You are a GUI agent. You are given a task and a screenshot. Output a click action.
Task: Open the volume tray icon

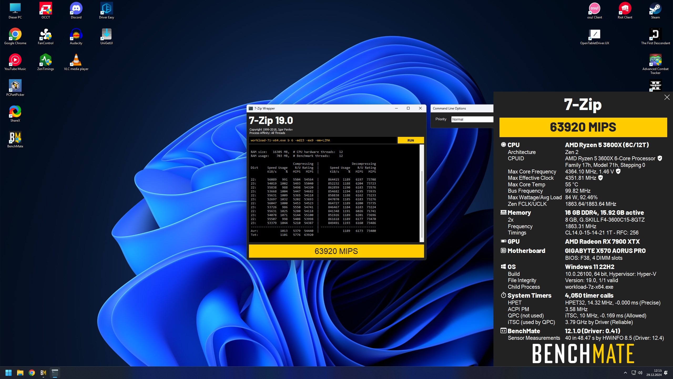click(x=640, y=373)
